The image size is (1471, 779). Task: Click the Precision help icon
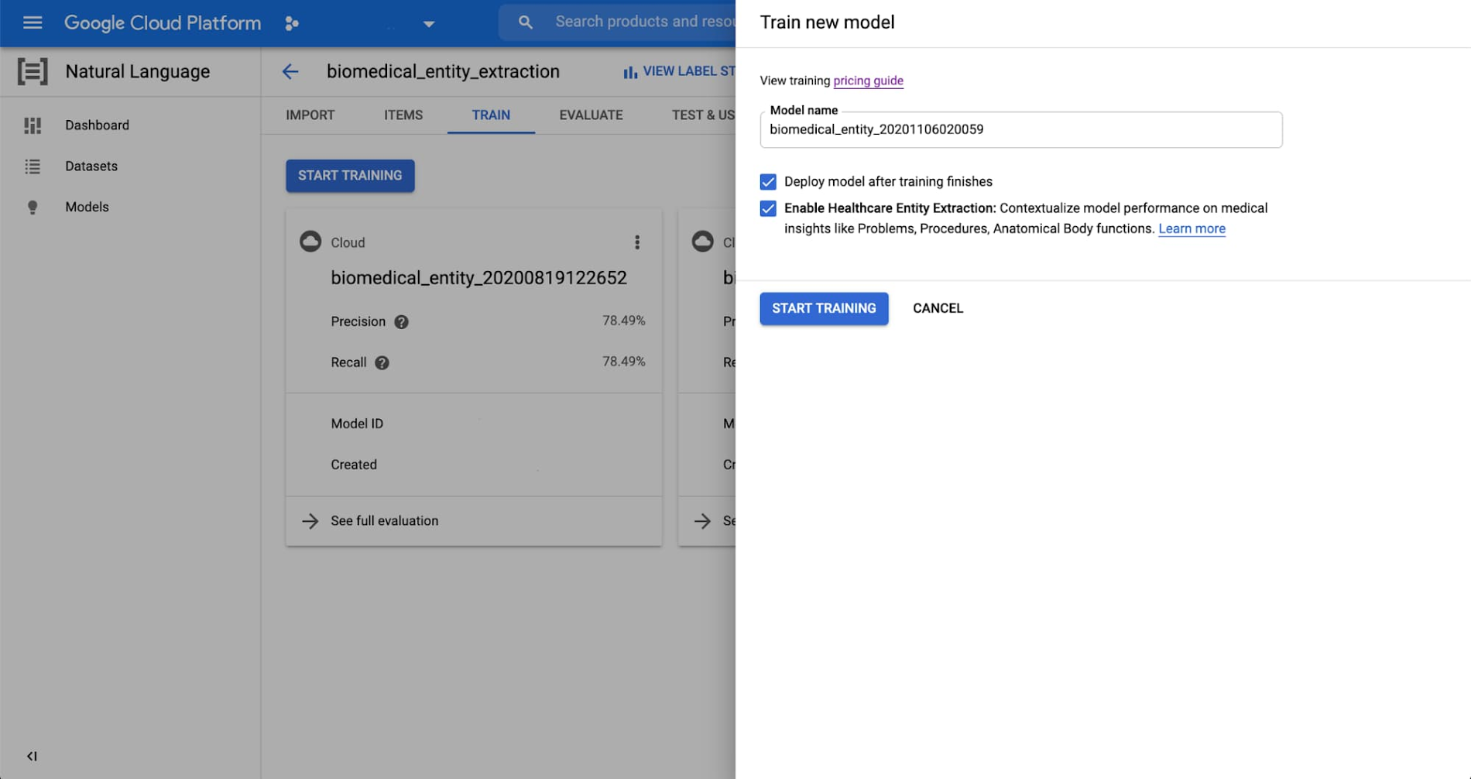click(401, 321)
